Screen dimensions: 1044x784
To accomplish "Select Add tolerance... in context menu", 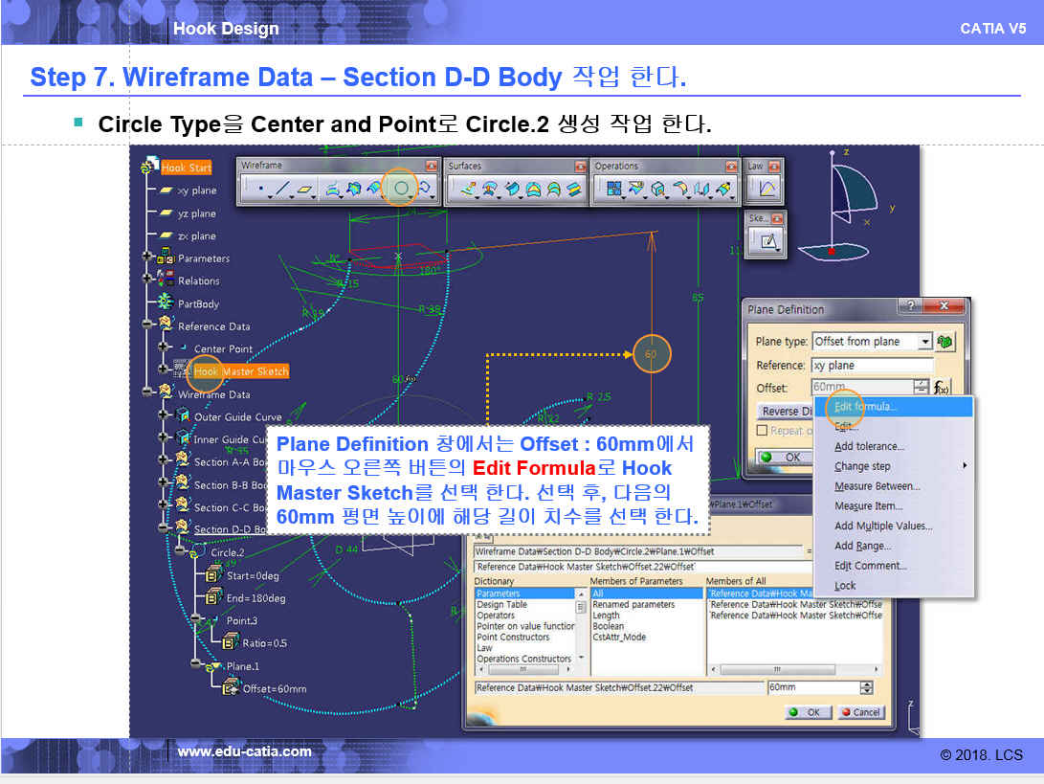I will (x=869, y=446).
